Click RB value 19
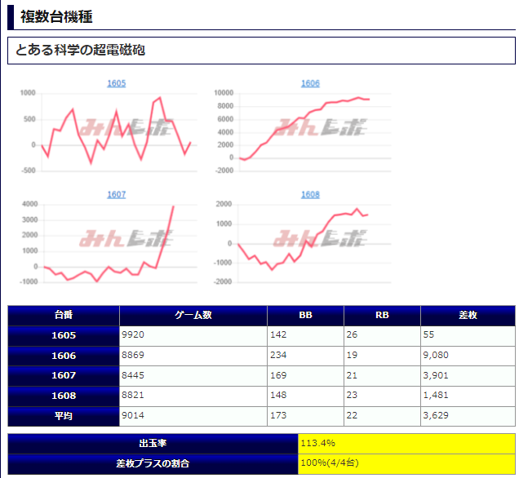Viewport: 519px width, 478px height. (x=382, y=356)
